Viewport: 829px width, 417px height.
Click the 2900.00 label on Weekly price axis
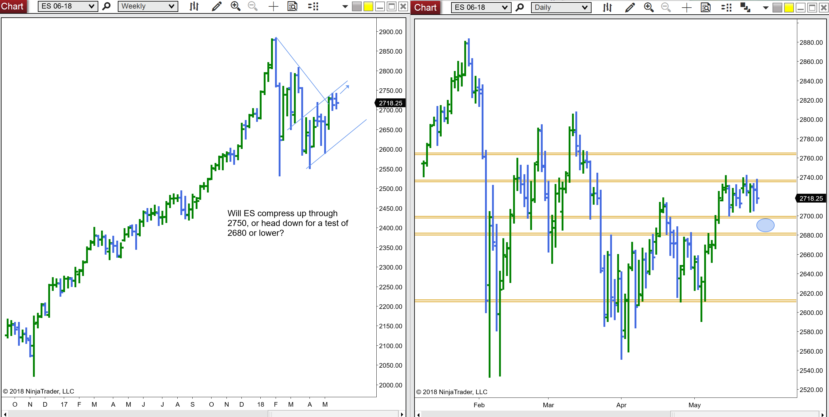(x=390, y=32)
